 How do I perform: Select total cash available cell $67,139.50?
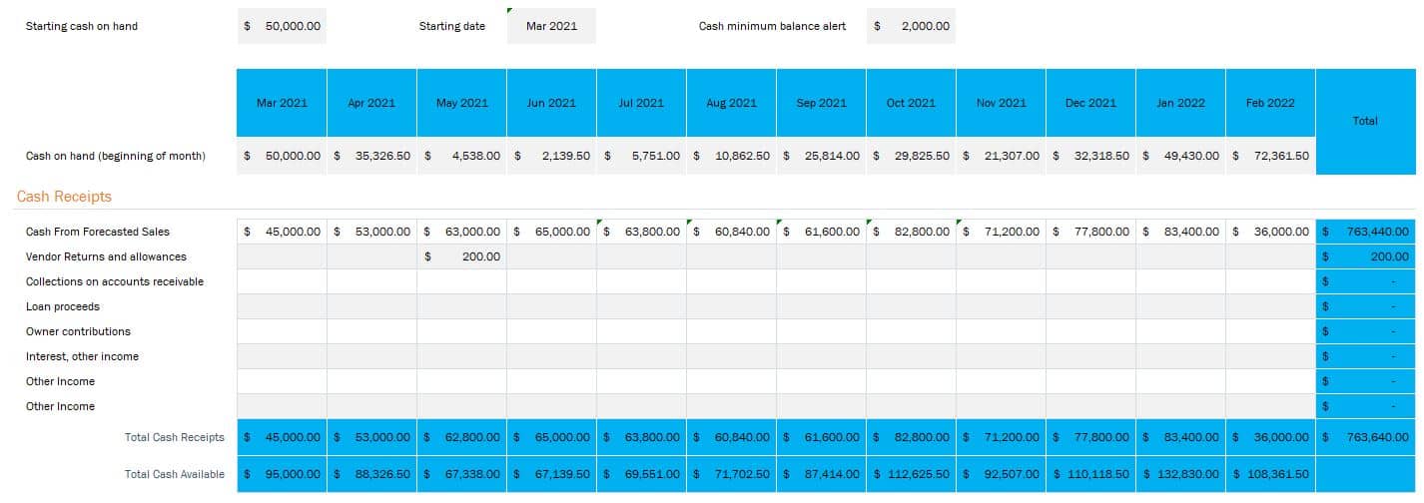[x=551, y=474]
